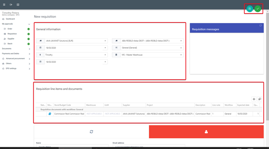Click the Name input field

tap(72, 146)
